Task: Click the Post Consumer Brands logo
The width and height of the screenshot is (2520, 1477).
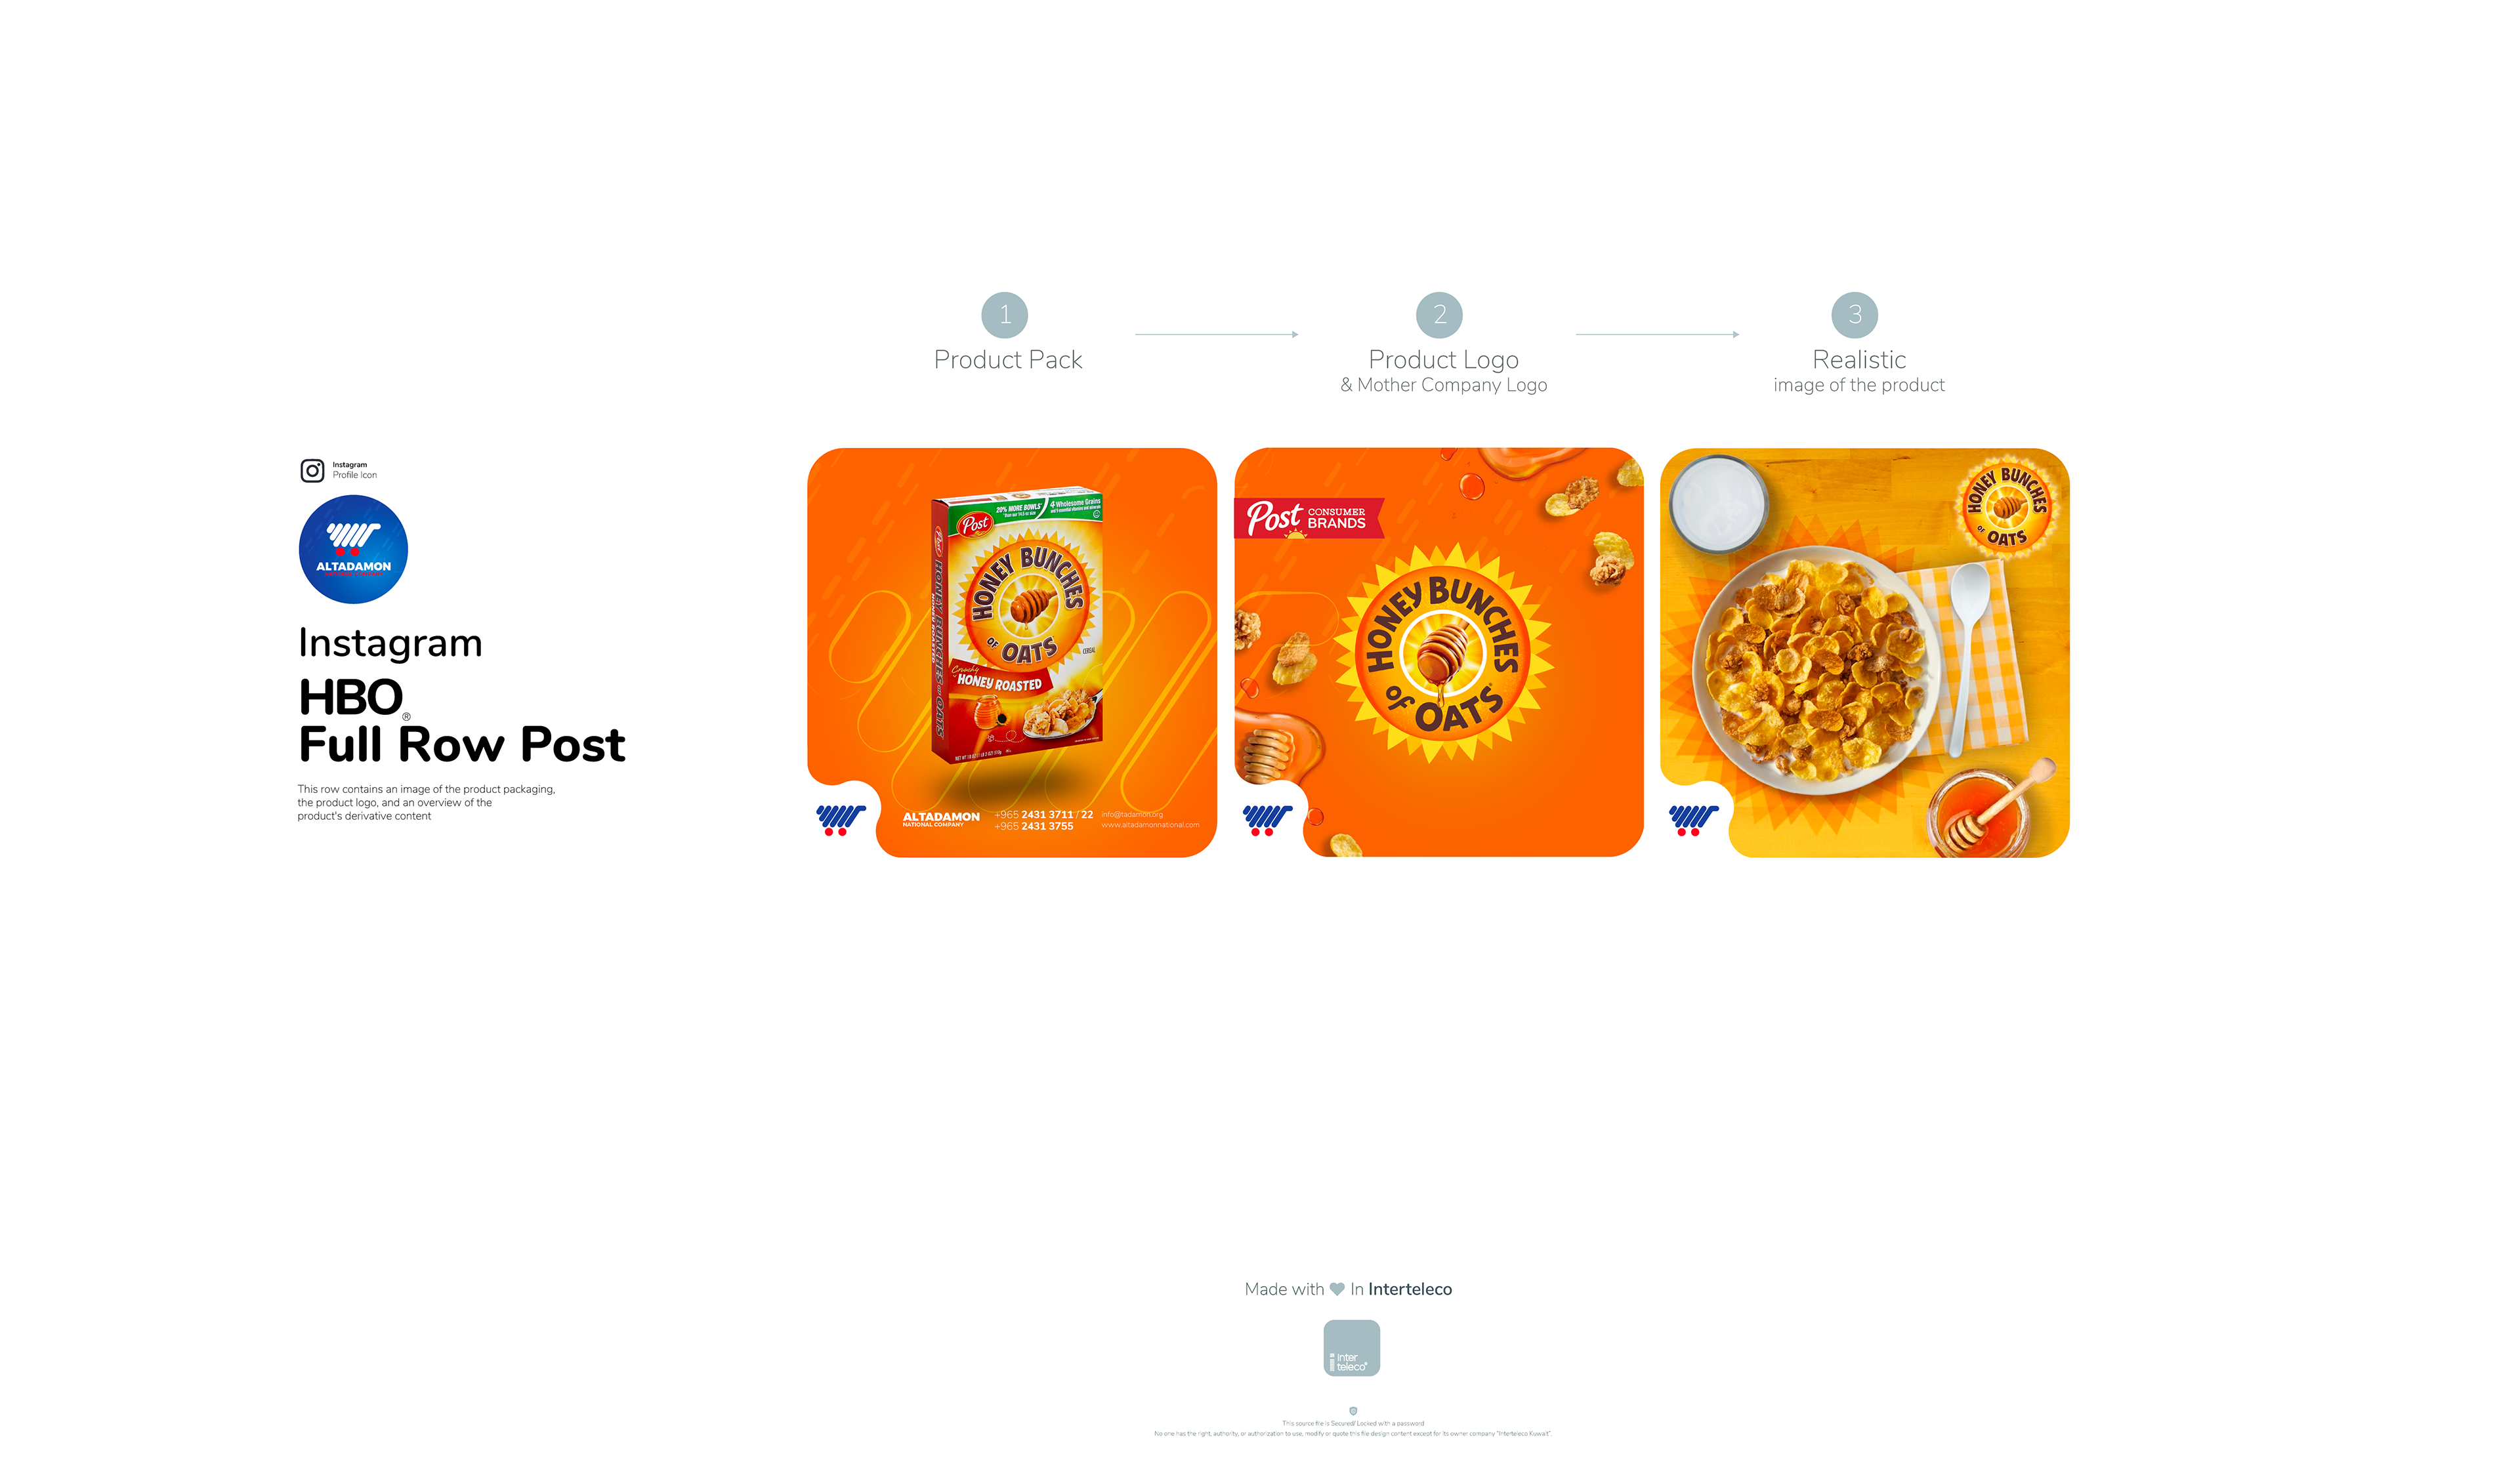Action: [1308, 519]
